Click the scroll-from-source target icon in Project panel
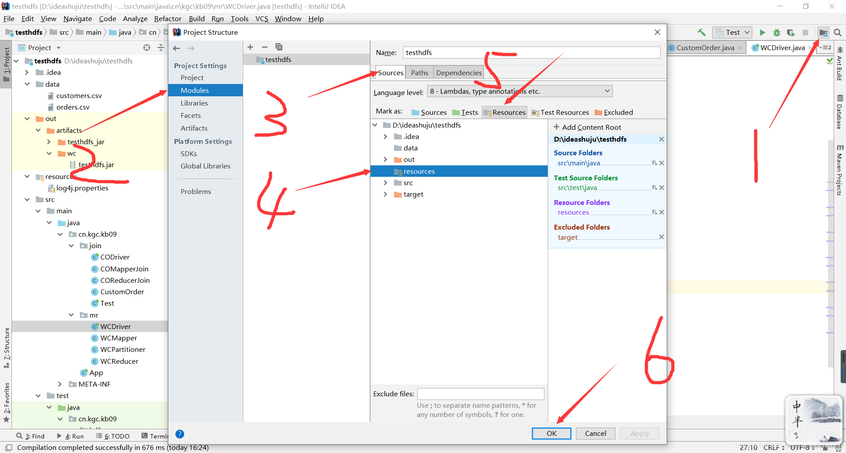Image resolution: width=846 pixels, height=453 pixels. coord(147,47)
